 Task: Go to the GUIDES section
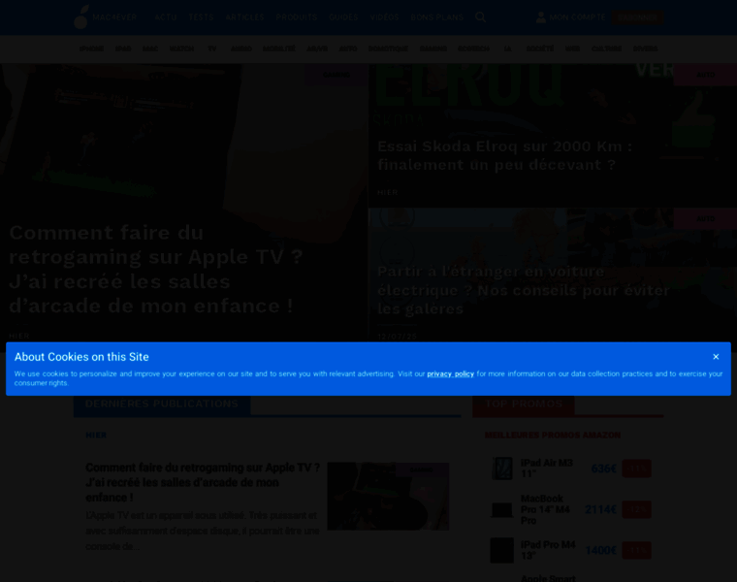coord(343,17)
